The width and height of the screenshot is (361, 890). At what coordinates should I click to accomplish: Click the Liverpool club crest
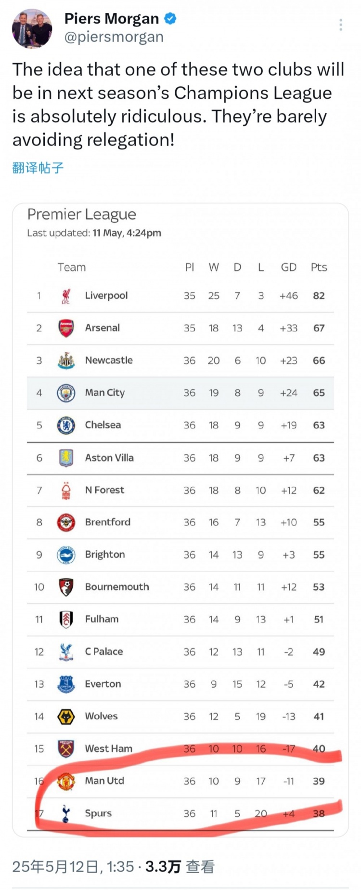(66, 296)
